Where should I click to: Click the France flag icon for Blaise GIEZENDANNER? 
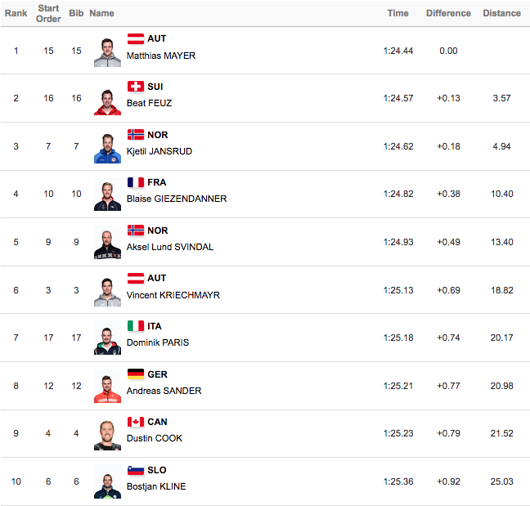(136, 182)
